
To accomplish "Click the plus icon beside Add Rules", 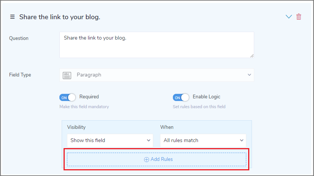I will coord(146,159).
